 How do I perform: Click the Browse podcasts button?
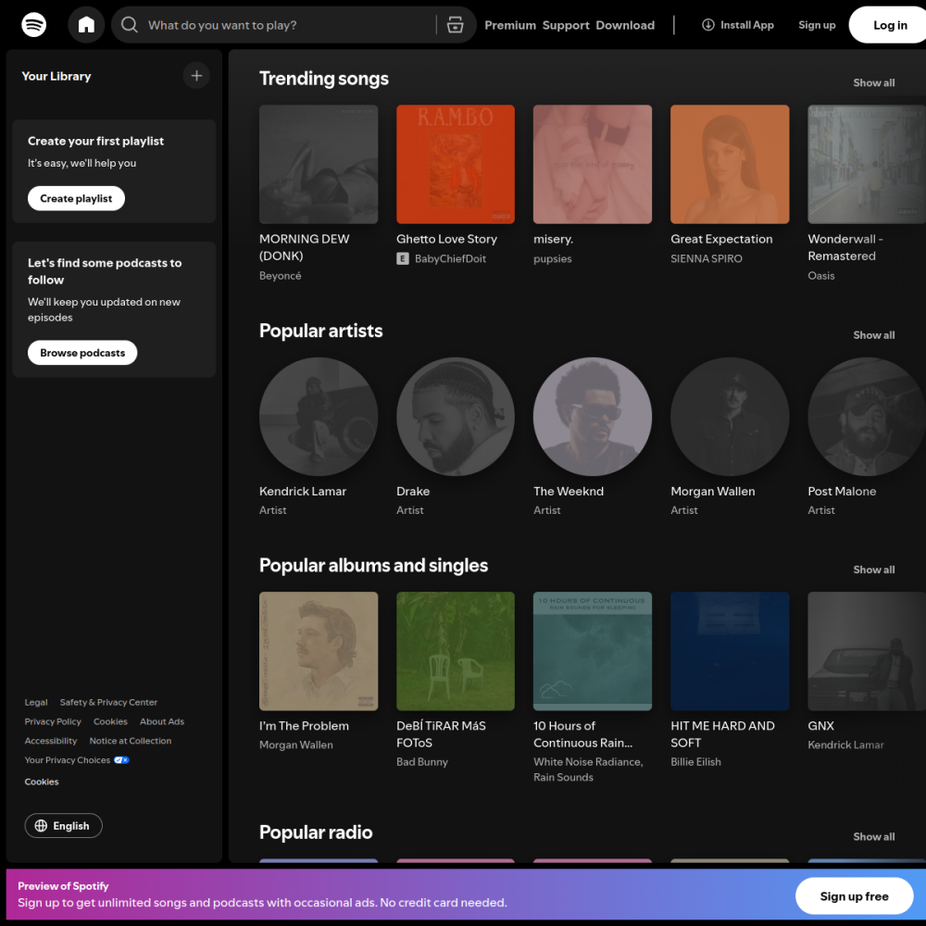coord(82,353)
